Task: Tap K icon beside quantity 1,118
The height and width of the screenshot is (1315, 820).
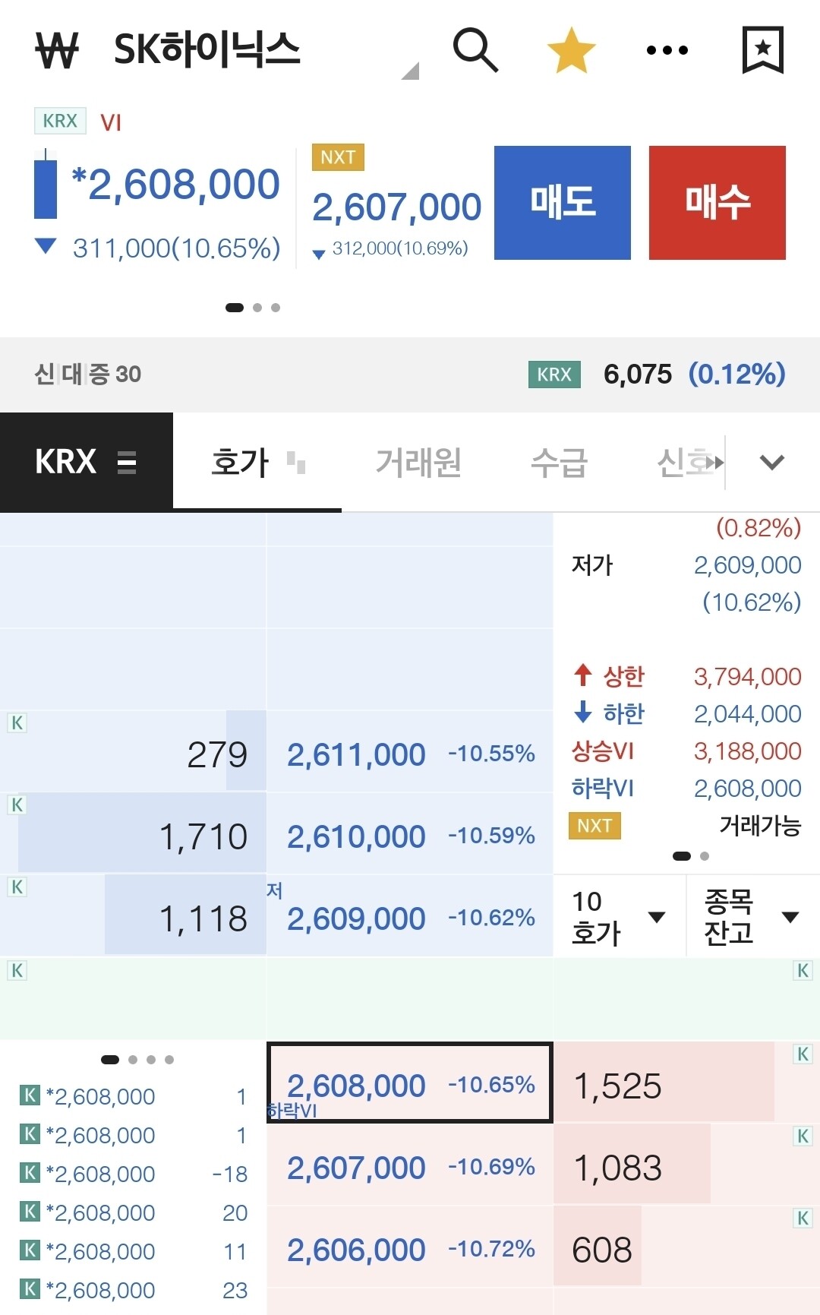Action: click(x=17, y=887)
